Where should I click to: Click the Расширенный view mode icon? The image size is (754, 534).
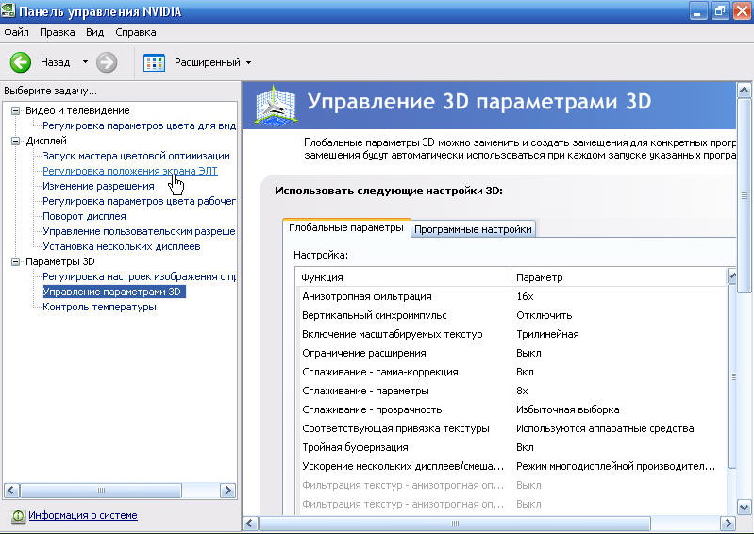[x=155, y=63]
